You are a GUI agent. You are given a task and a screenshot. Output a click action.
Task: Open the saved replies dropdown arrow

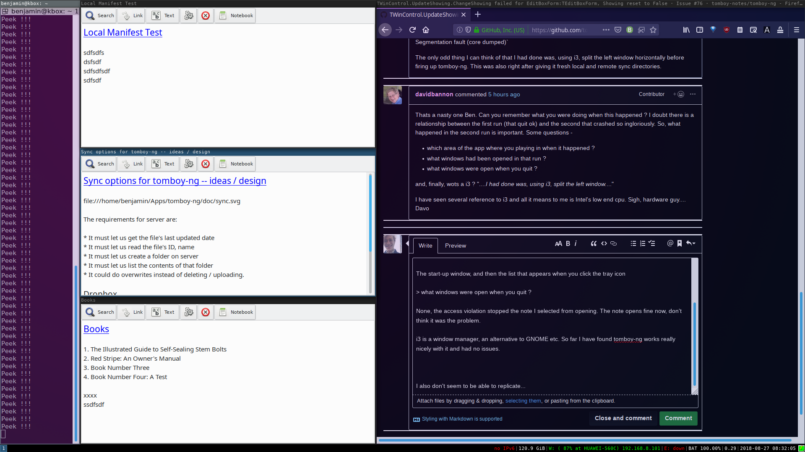click(x=690, y=243)
